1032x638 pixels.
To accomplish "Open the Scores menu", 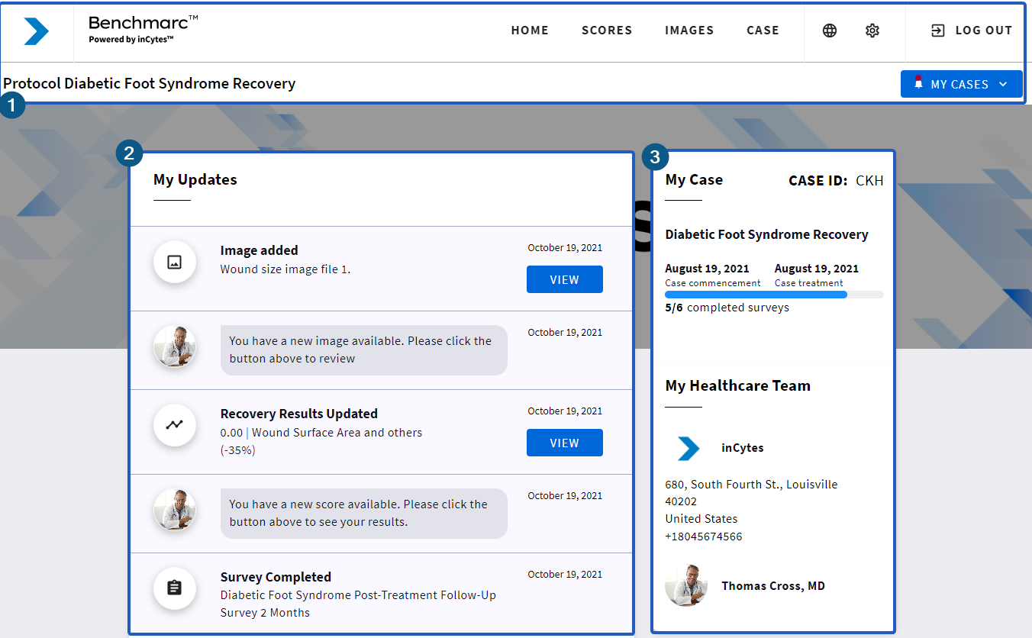I will 607,31.
